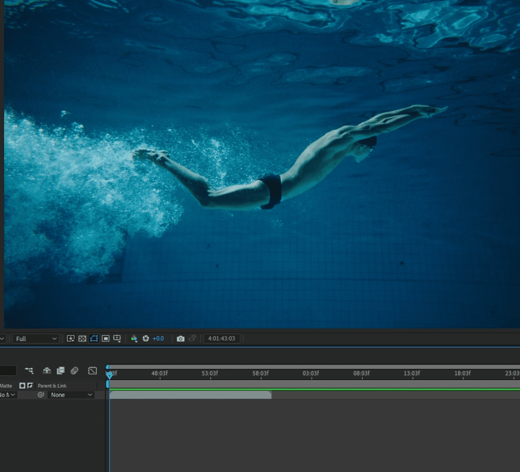Open the Graph Editor
Screen dimensions: 520x472
(92, 371)
